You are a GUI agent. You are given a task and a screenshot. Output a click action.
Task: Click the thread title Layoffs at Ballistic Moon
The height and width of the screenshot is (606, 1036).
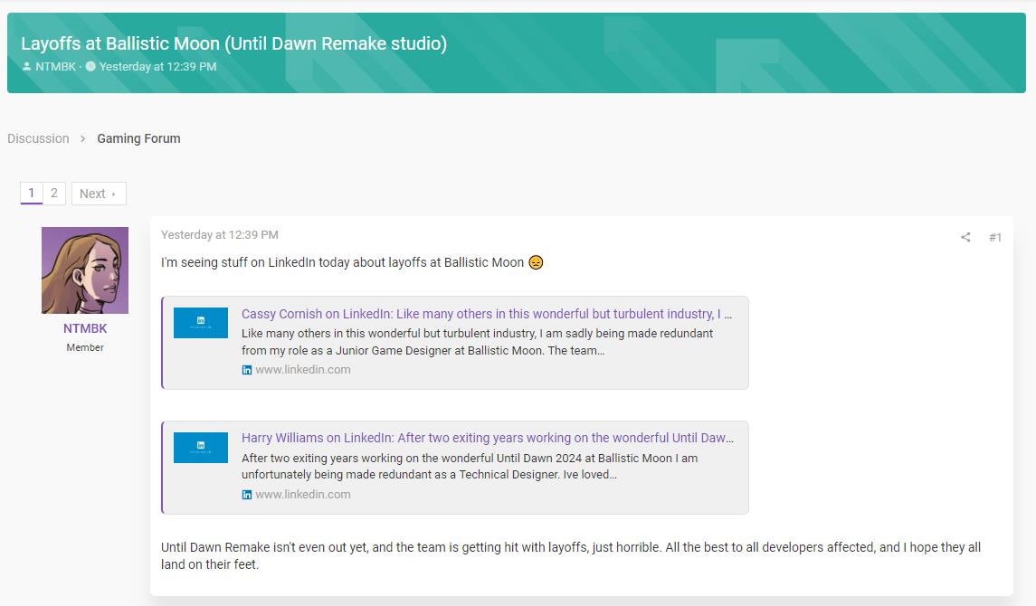click(x=233, y=43)
